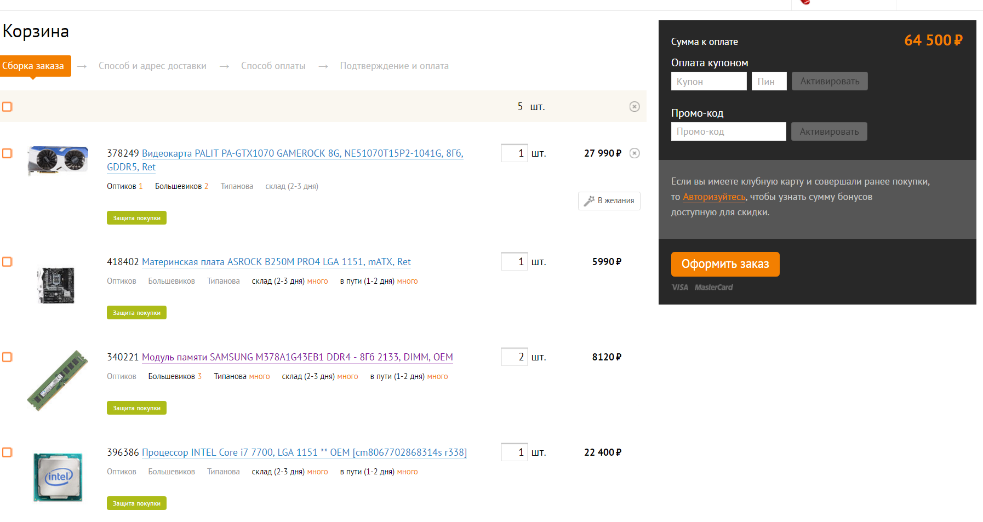Click the price 8120 ₽
This screenshot has height=522, width=983.
[x=607, y=357]
